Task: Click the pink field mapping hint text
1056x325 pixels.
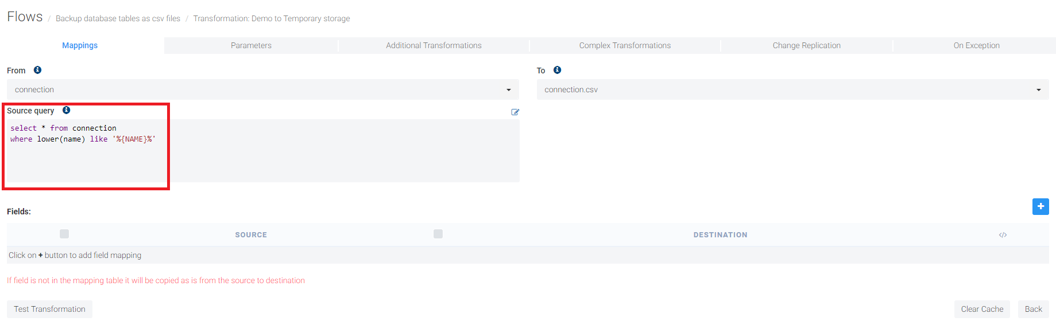Action: [x=156, y=280]
